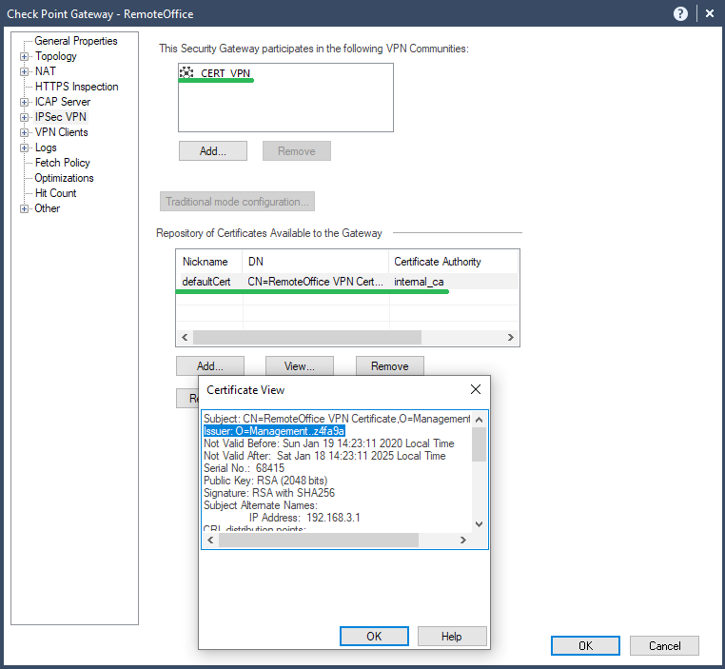This screenshot has width=725, height=669.
Task: Click Remove under certificate repository
Action: 390,366
